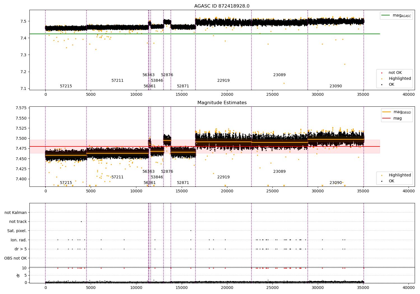Click obsid label 57215 in Magnitude Estimates plot
Image resolution: width=420 pixels, height=294 pixels.
tap(66, 183)
